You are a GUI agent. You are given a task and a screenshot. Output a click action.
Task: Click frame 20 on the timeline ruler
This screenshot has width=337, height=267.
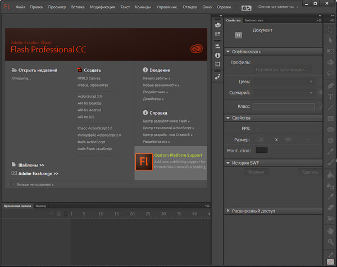(x=132, y=214)
